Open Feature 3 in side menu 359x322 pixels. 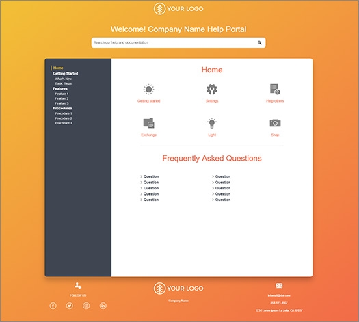(x=62, y=103)
